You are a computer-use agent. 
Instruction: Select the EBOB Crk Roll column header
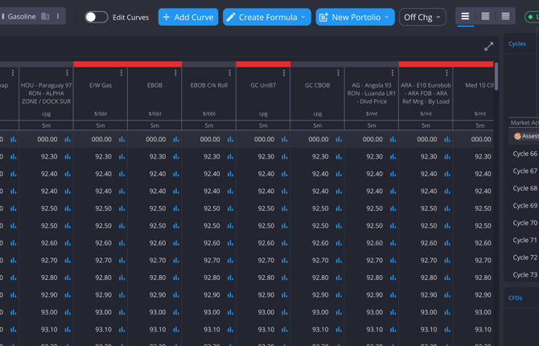tap(209, 85)
